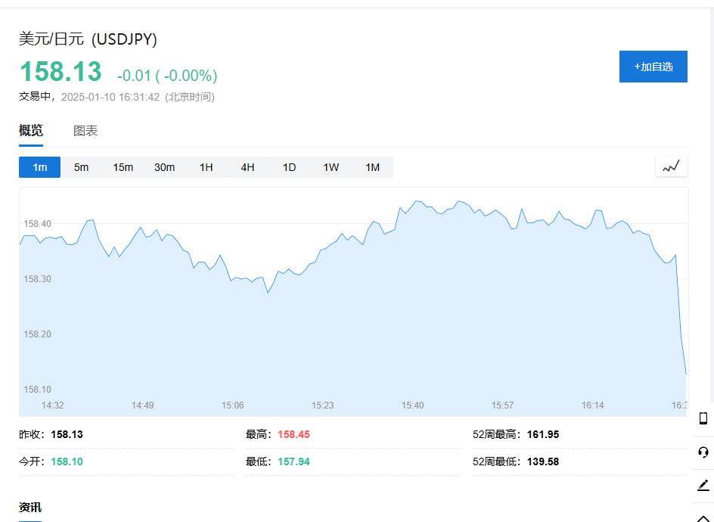This screenshot has width=714, height=522.
Task: Show the 1M monthly interval
Action: pyautogui.click(x=372, y=167)
